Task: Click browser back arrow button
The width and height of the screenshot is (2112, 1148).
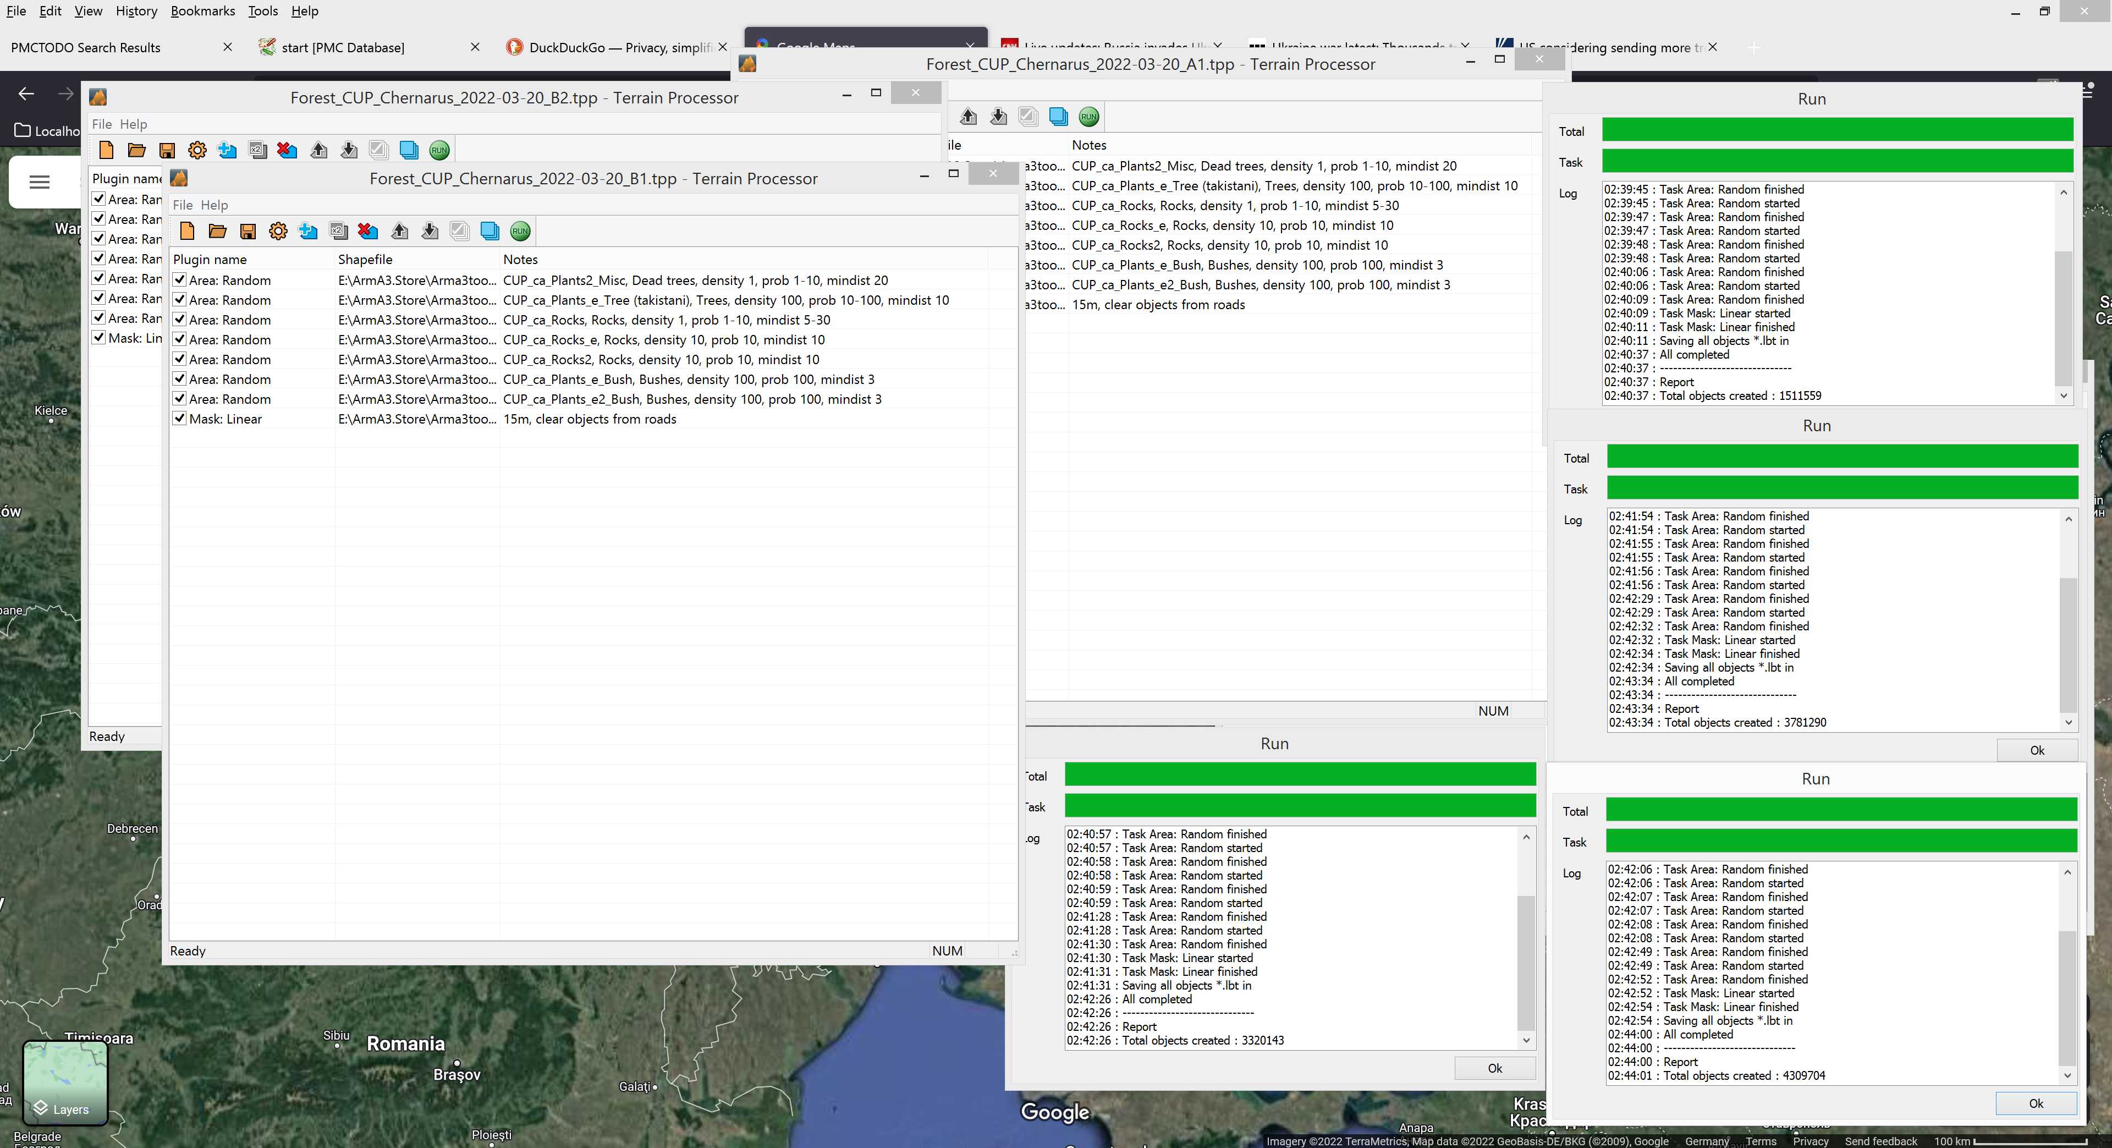Action: [26, 94]
